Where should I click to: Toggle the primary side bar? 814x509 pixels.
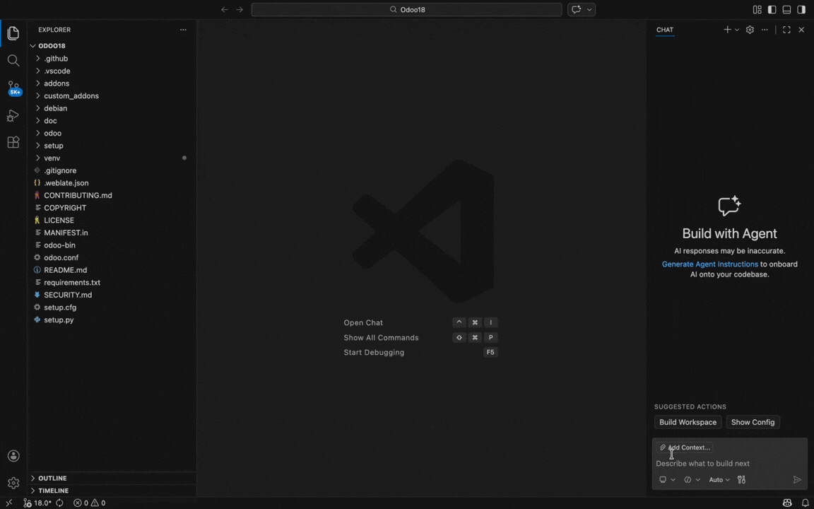point(772,9)
